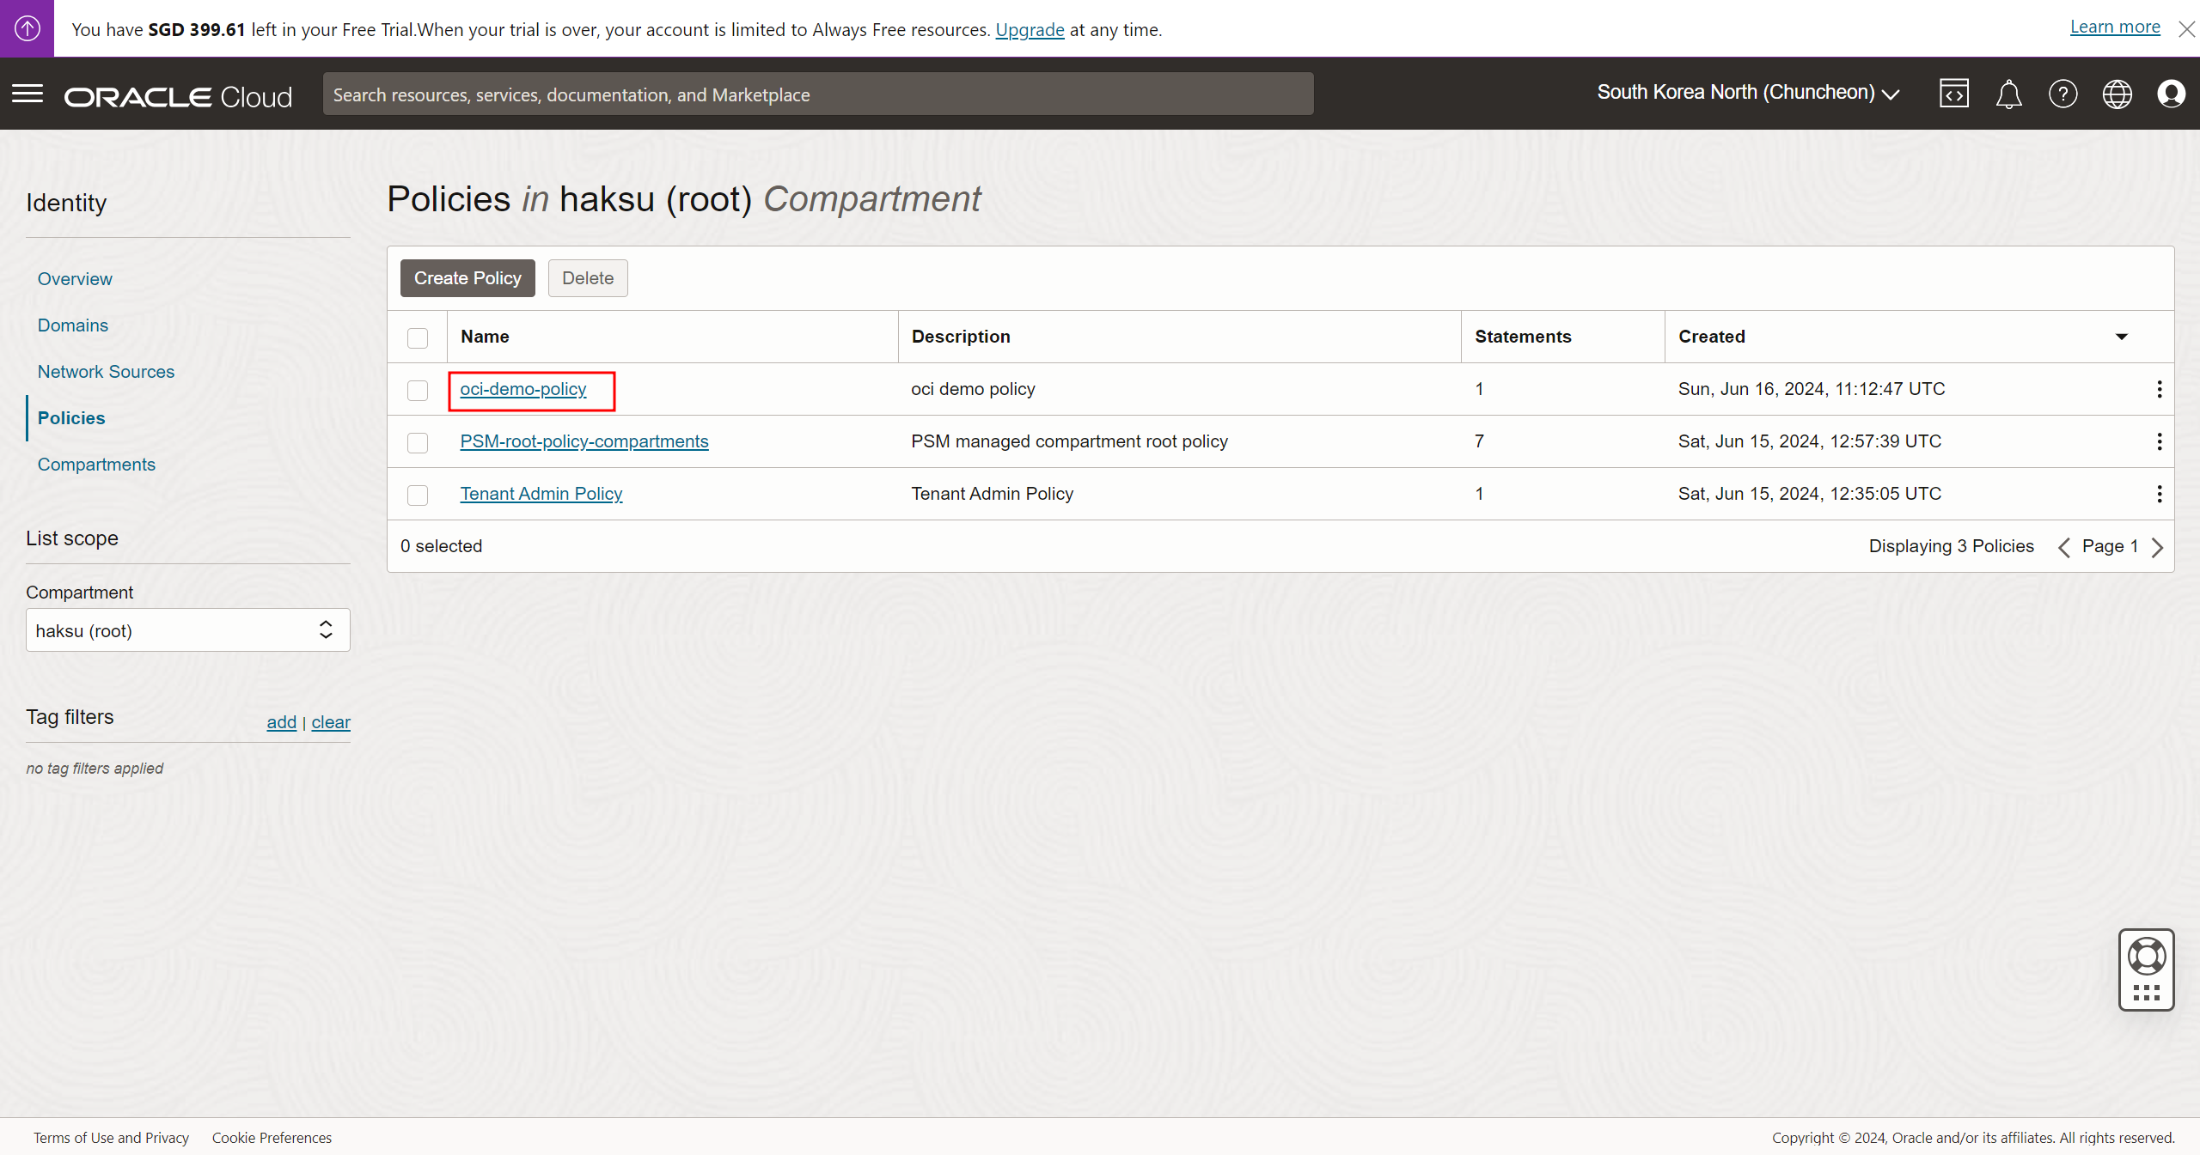
Task: Open the user profile avatar menu
Action: tap(2171, 94)
